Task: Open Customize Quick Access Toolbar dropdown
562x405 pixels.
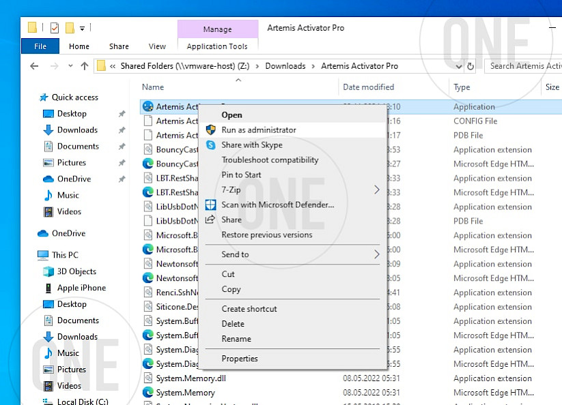Action: tap(82, 28)
